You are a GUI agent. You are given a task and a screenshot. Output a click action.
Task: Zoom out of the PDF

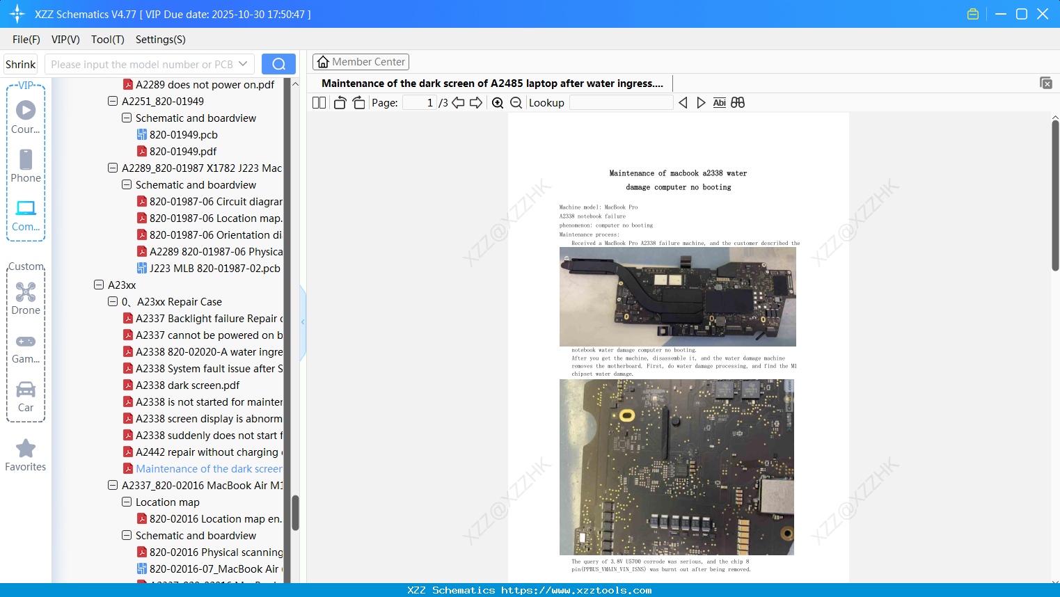(x=516, y=103)
